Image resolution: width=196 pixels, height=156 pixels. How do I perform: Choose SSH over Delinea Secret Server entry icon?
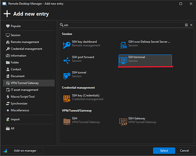[x=123, y=45]
